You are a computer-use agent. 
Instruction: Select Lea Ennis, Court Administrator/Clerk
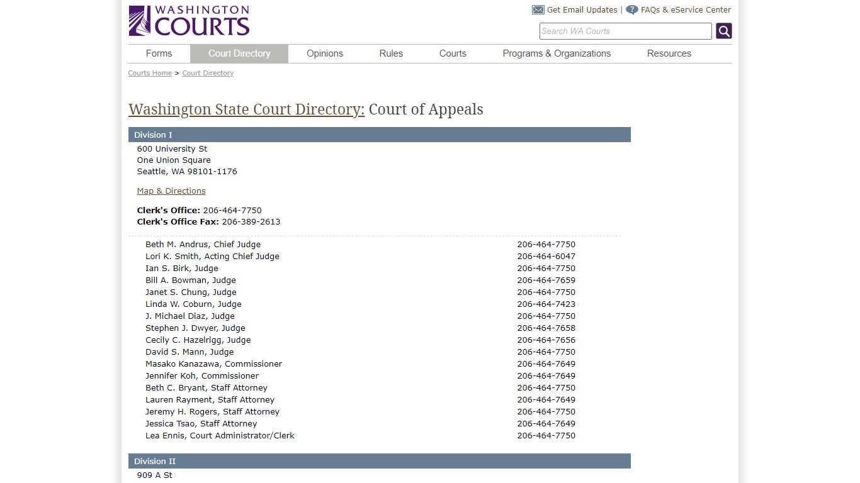click(x=220, y=436)
